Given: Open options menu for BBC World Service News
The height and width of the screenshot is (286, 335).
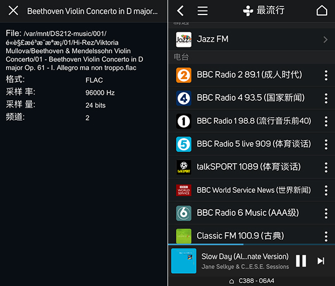Looking at the screenshot, I should click(326, 191).
